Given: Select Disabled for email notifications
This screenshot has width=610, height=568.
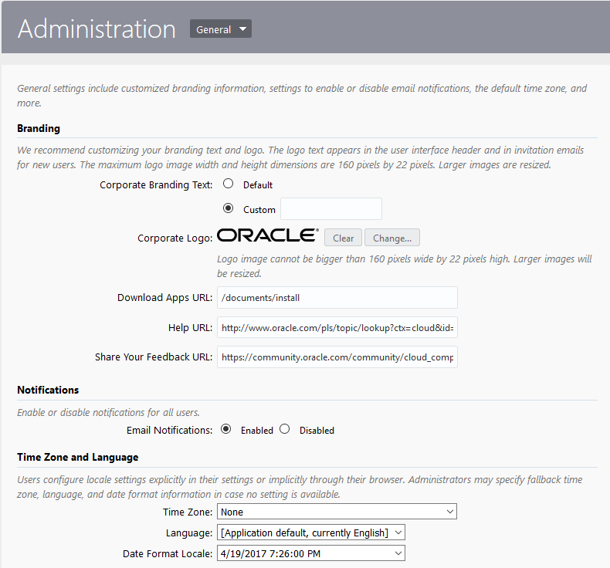Looking at the screenshot, I should (x=285, y=429).
